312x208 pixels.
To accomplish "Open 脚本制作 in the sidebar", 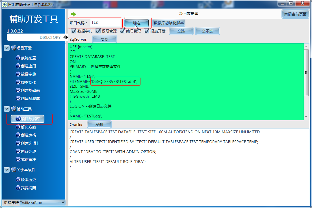I will pyautogui.click(x=28, y=82).
